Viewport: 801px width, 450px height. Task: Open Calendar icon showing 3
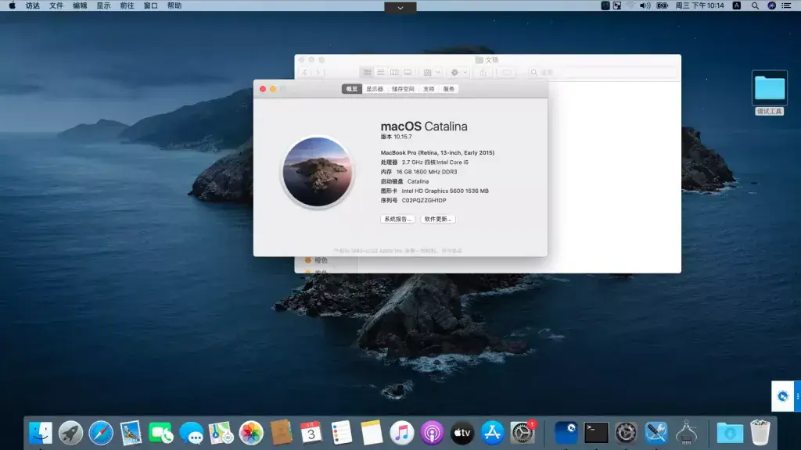tap(311, 433)
